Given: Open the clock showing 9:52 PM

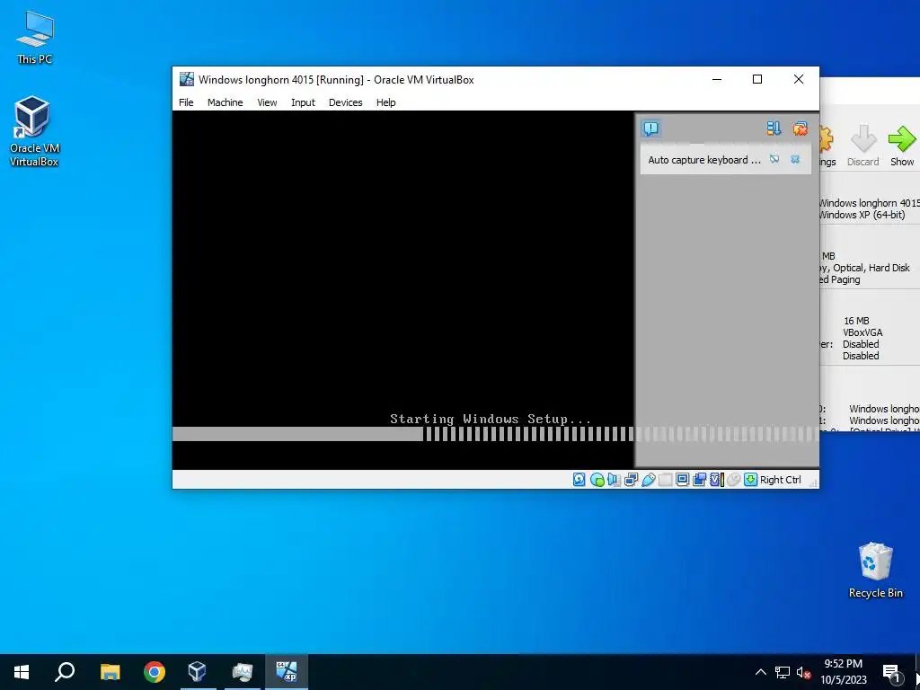Looking at the screenshot, I should pyautogui.click(x=843, y=672).
